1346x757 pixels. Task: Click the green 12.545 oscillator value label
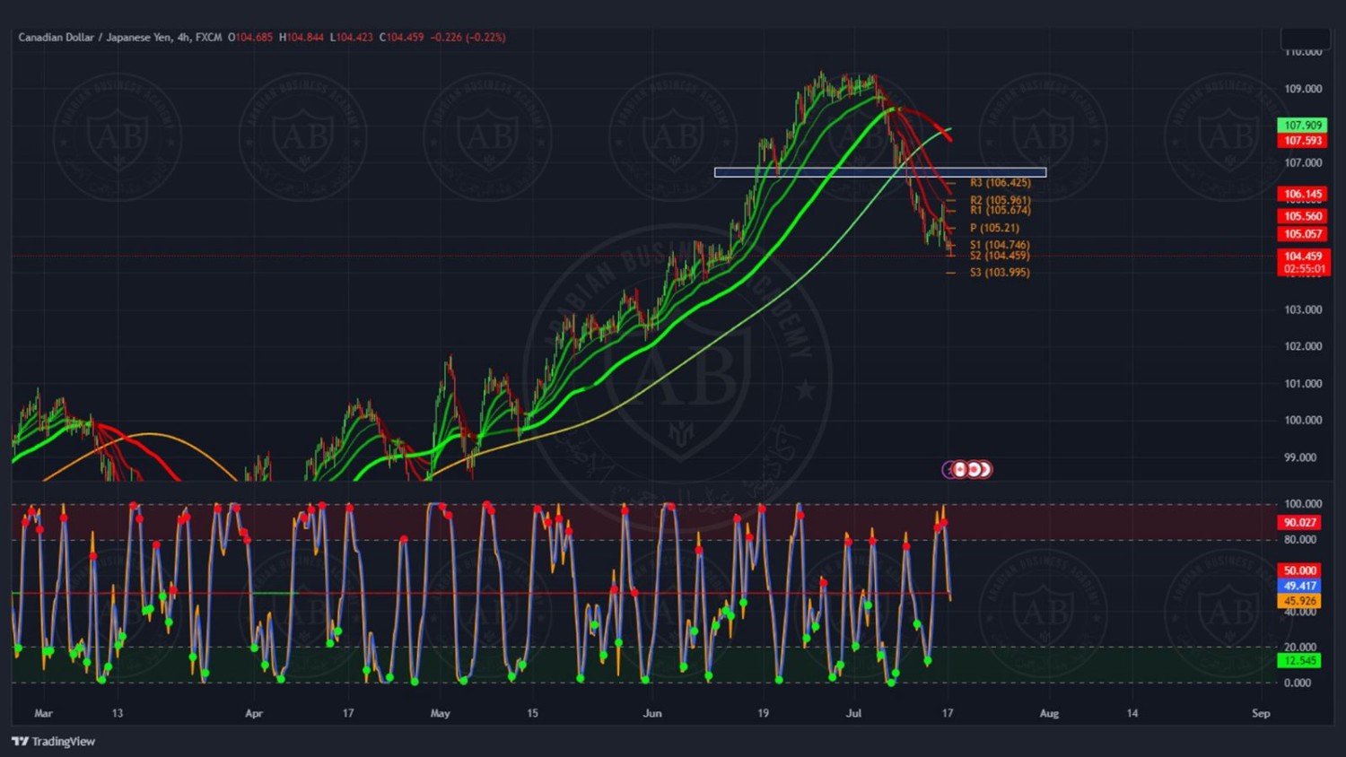tap(1299, 661)
